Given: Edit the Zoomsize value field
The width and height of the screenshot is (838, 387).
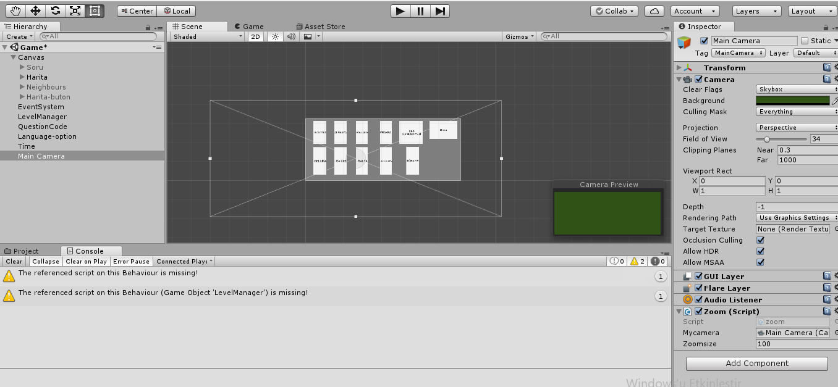Looking at the screenshot, I should tap(793, 344).
